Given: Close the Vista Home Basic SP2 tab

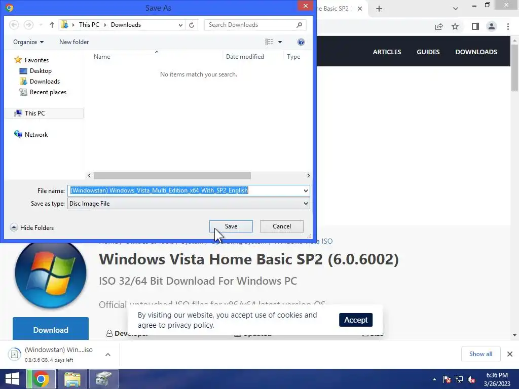Looking at the screenshot, I should click(360, 9).
